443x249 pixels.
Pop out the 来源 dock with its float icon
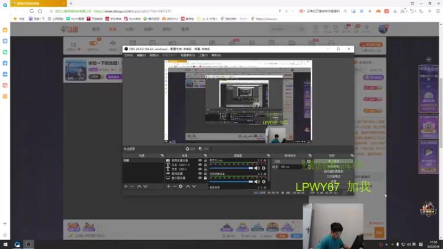coord(205,155)
